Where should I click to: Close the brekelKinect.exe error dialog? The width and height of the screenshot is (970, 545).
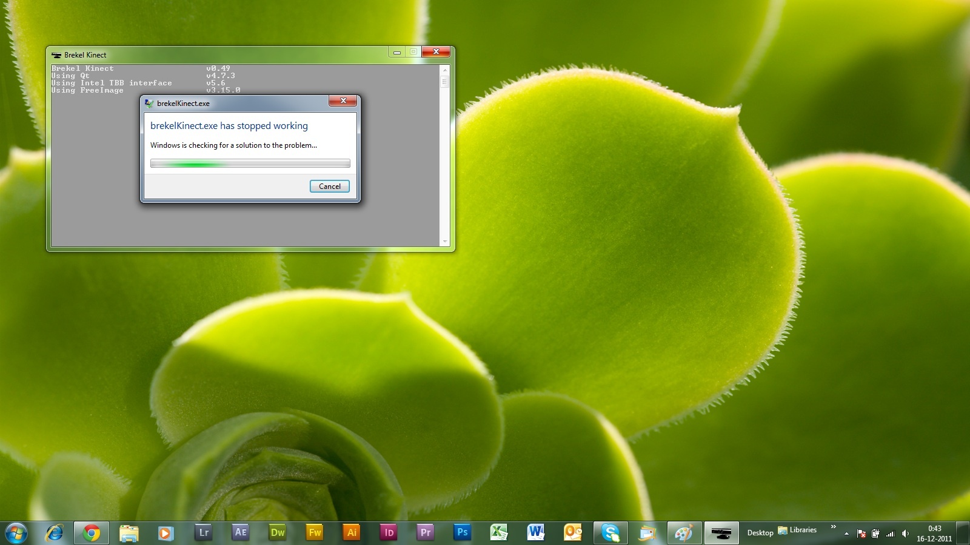343,101
